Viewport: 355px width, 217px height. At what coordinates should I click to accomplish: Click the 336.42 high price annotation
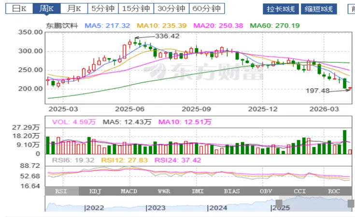167,36
